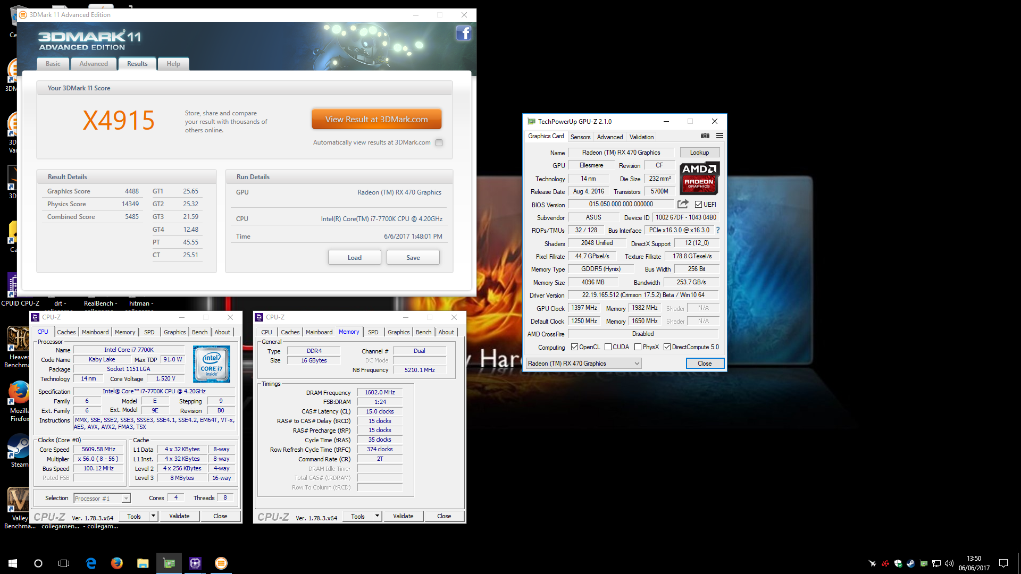
Task: Toggle automatically view results at 3DMark.com
Action: 439,142
